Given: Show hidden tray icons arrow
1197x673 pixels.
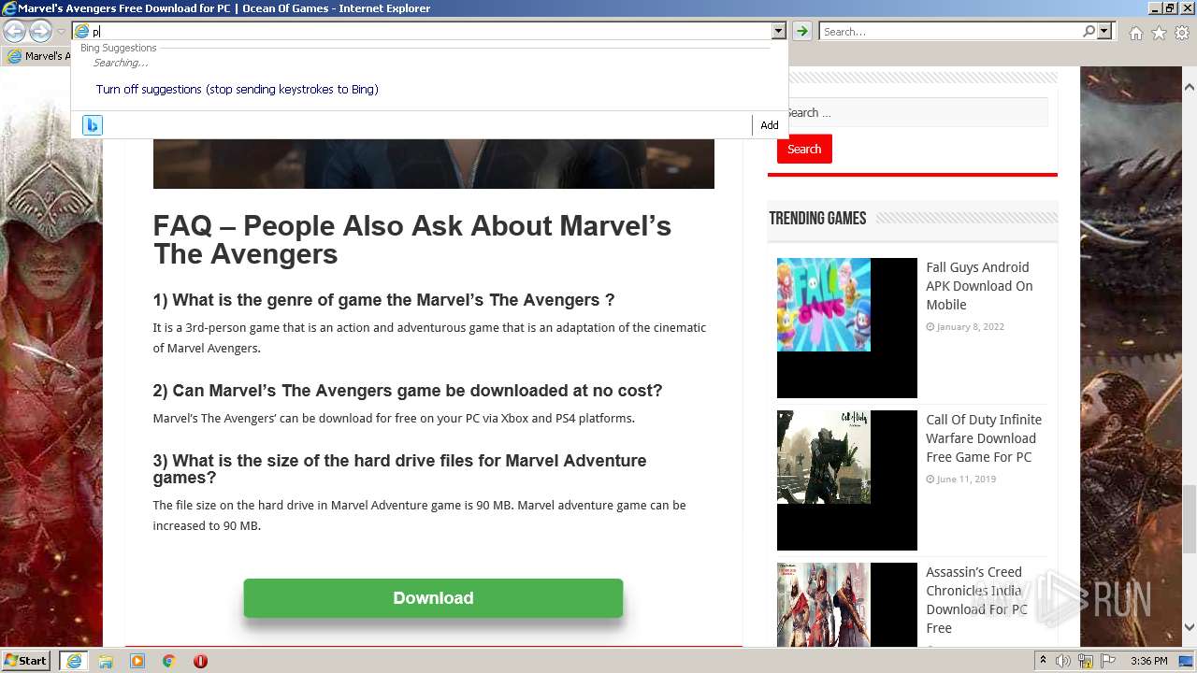Looking at the screenshot, I should click(1043, 661).
